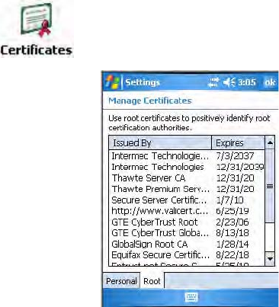Sort by the Expires column header
The height and width of the screenshot is (307, 279).
tap(238, 143)
